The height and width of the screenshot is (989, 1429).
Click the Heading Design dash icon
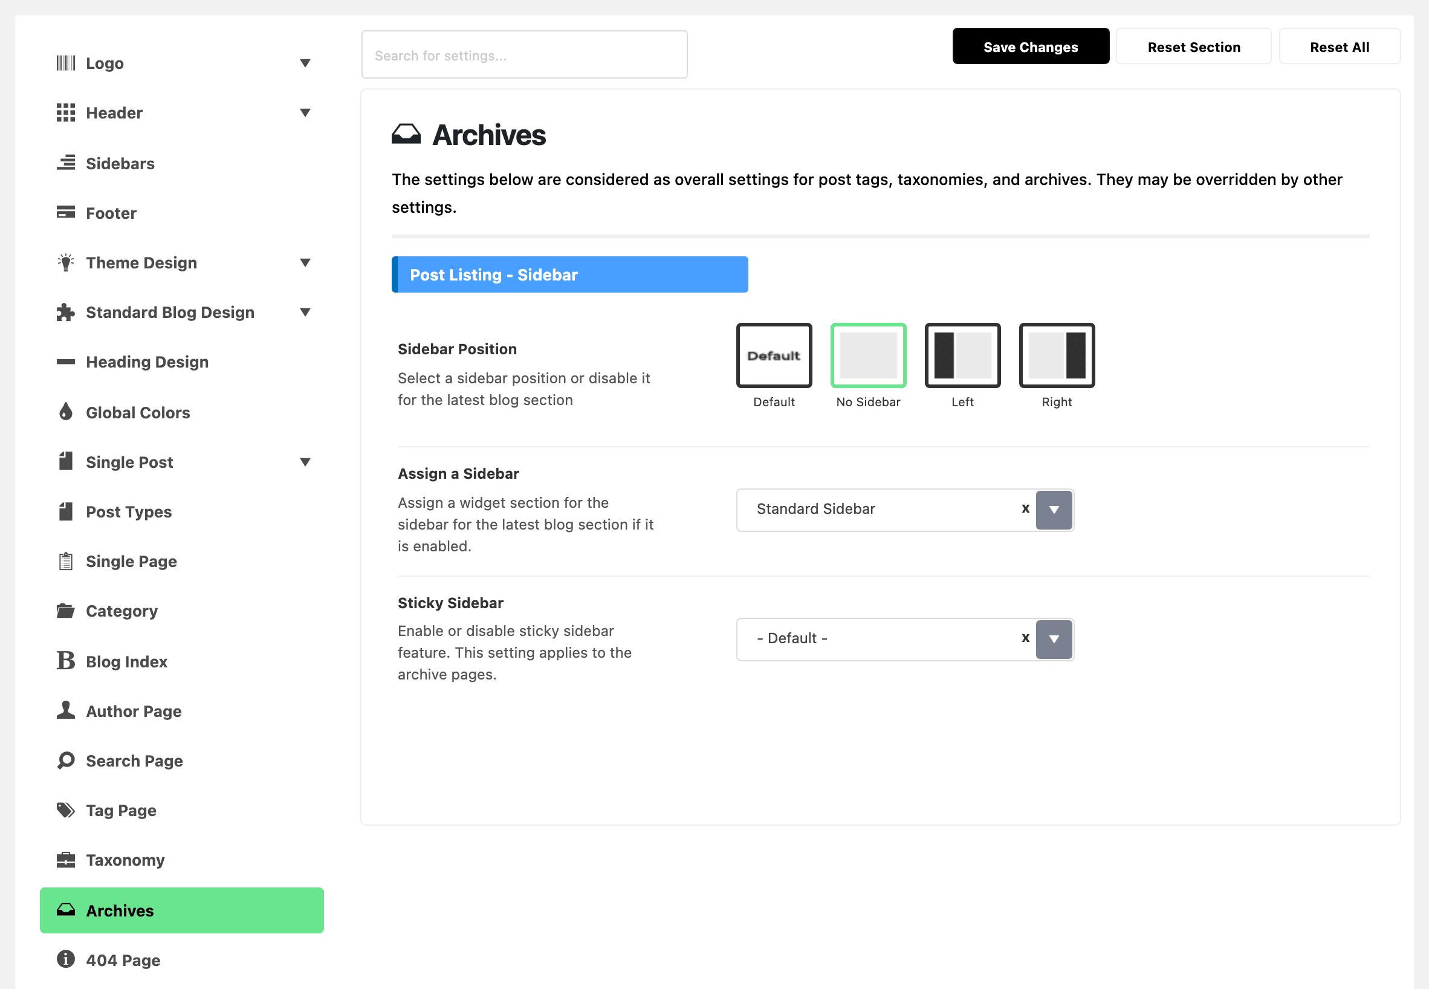click(66, 362)
